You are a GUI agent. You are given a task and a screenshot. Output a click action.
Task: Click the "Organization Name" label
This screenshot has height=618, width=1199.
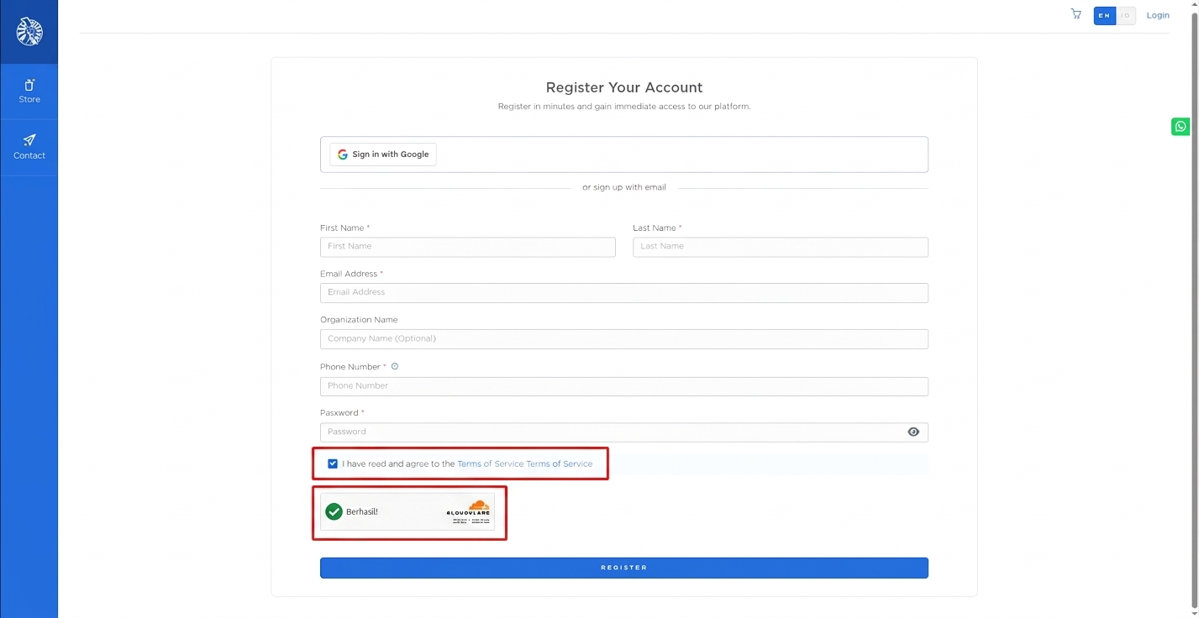pyautogui.click(x=359, y=320)
